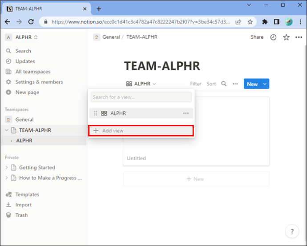This screenshot has height=246, width=307.
Task: Click General in the breadcrumb
Action: click(x=111, y=37)
